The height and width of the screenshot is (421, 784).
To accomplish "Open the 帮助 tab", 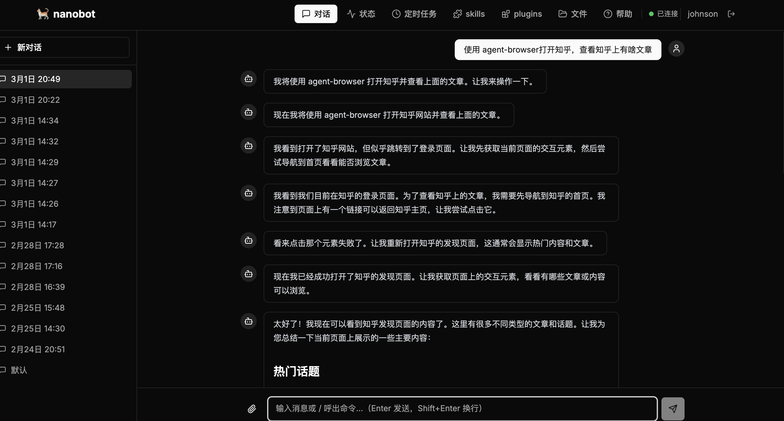I will tap(618, 14).
